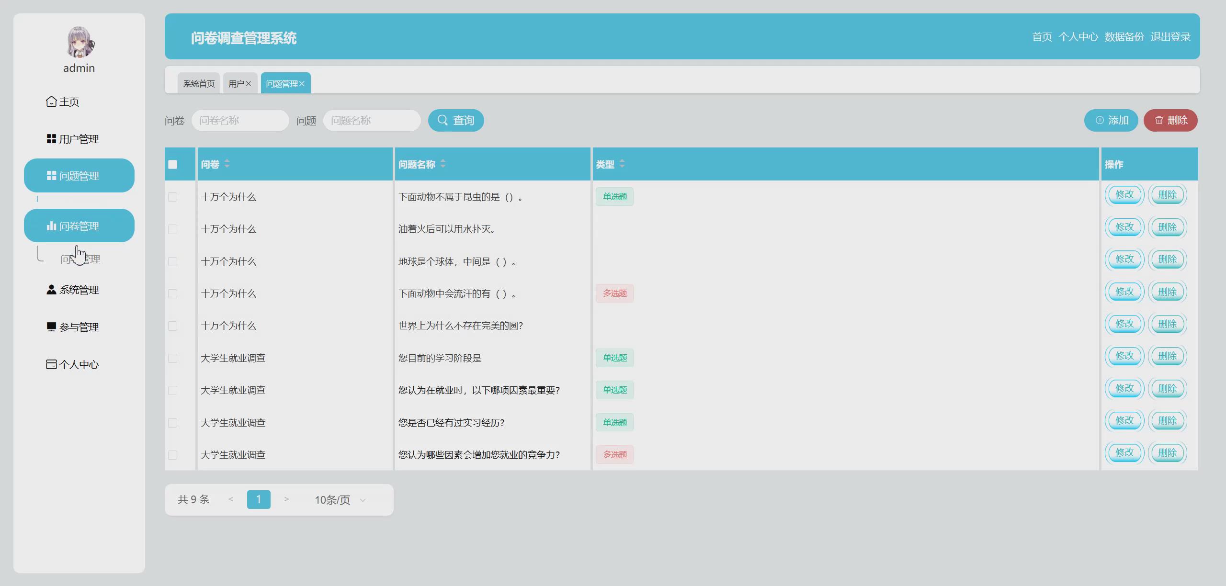Open 个人中心 via its sidebar icon

(51, 364)
